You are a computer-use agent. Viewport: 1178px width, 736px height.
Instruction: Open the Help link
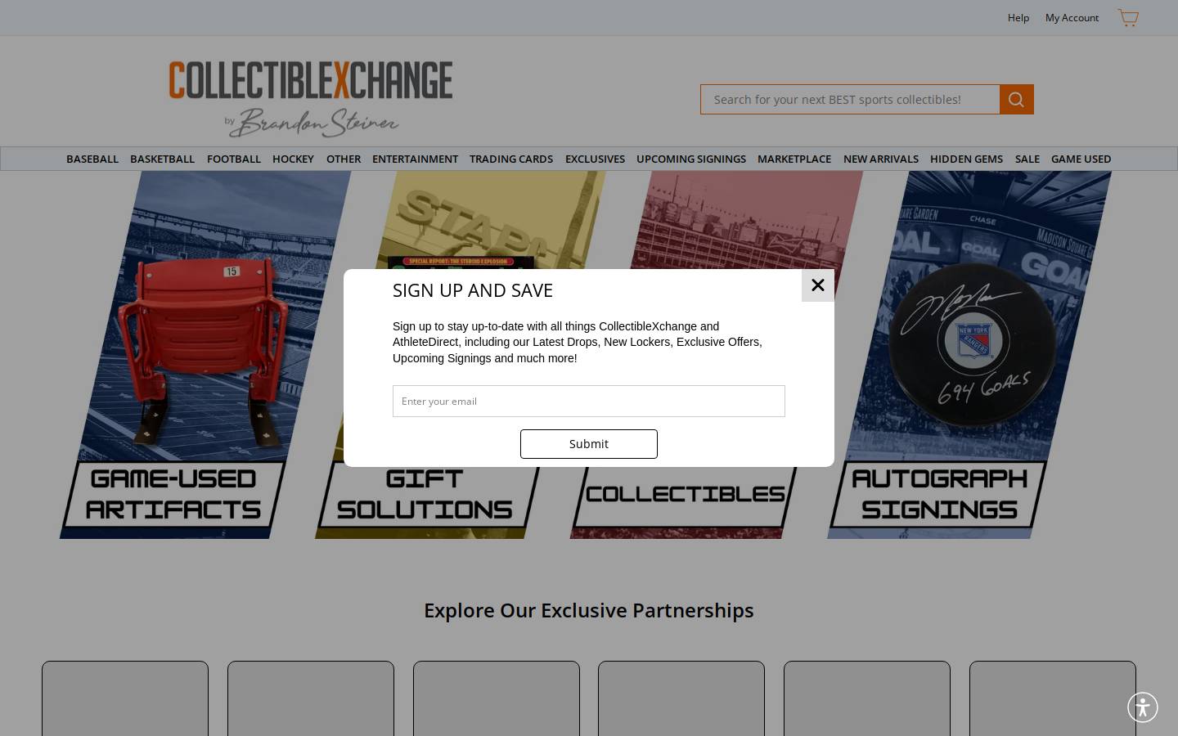click(1018, 18)
